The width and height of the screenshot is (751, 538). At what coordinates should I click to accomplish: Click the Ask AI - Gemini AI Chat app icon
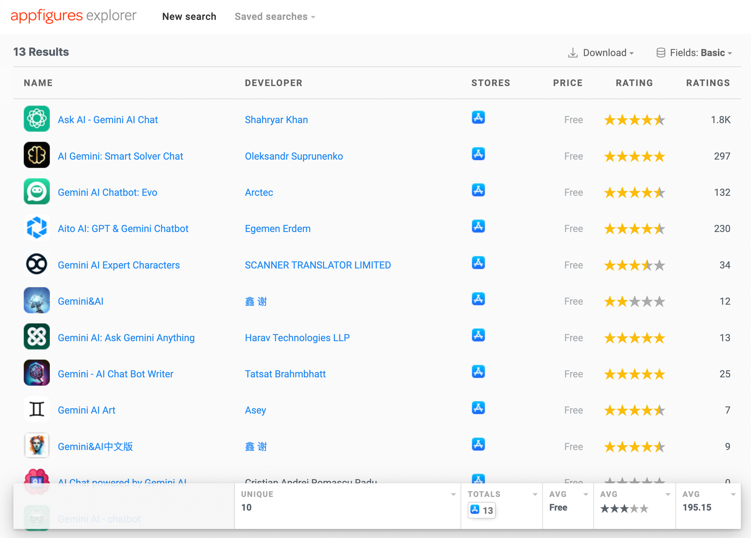pyautogui.click(x=37, y=119)
